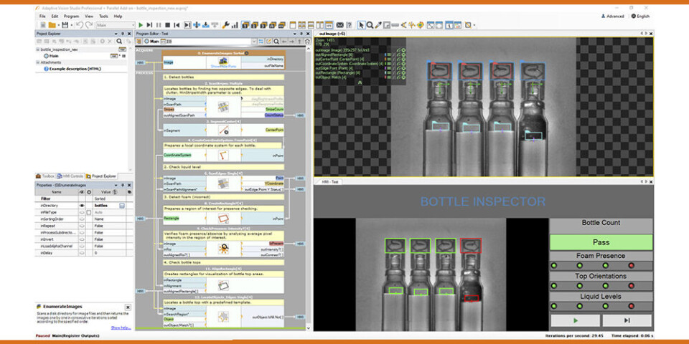Open the Advanced complexity level selector
Screen dimensions: 689x344
(612, 16)
